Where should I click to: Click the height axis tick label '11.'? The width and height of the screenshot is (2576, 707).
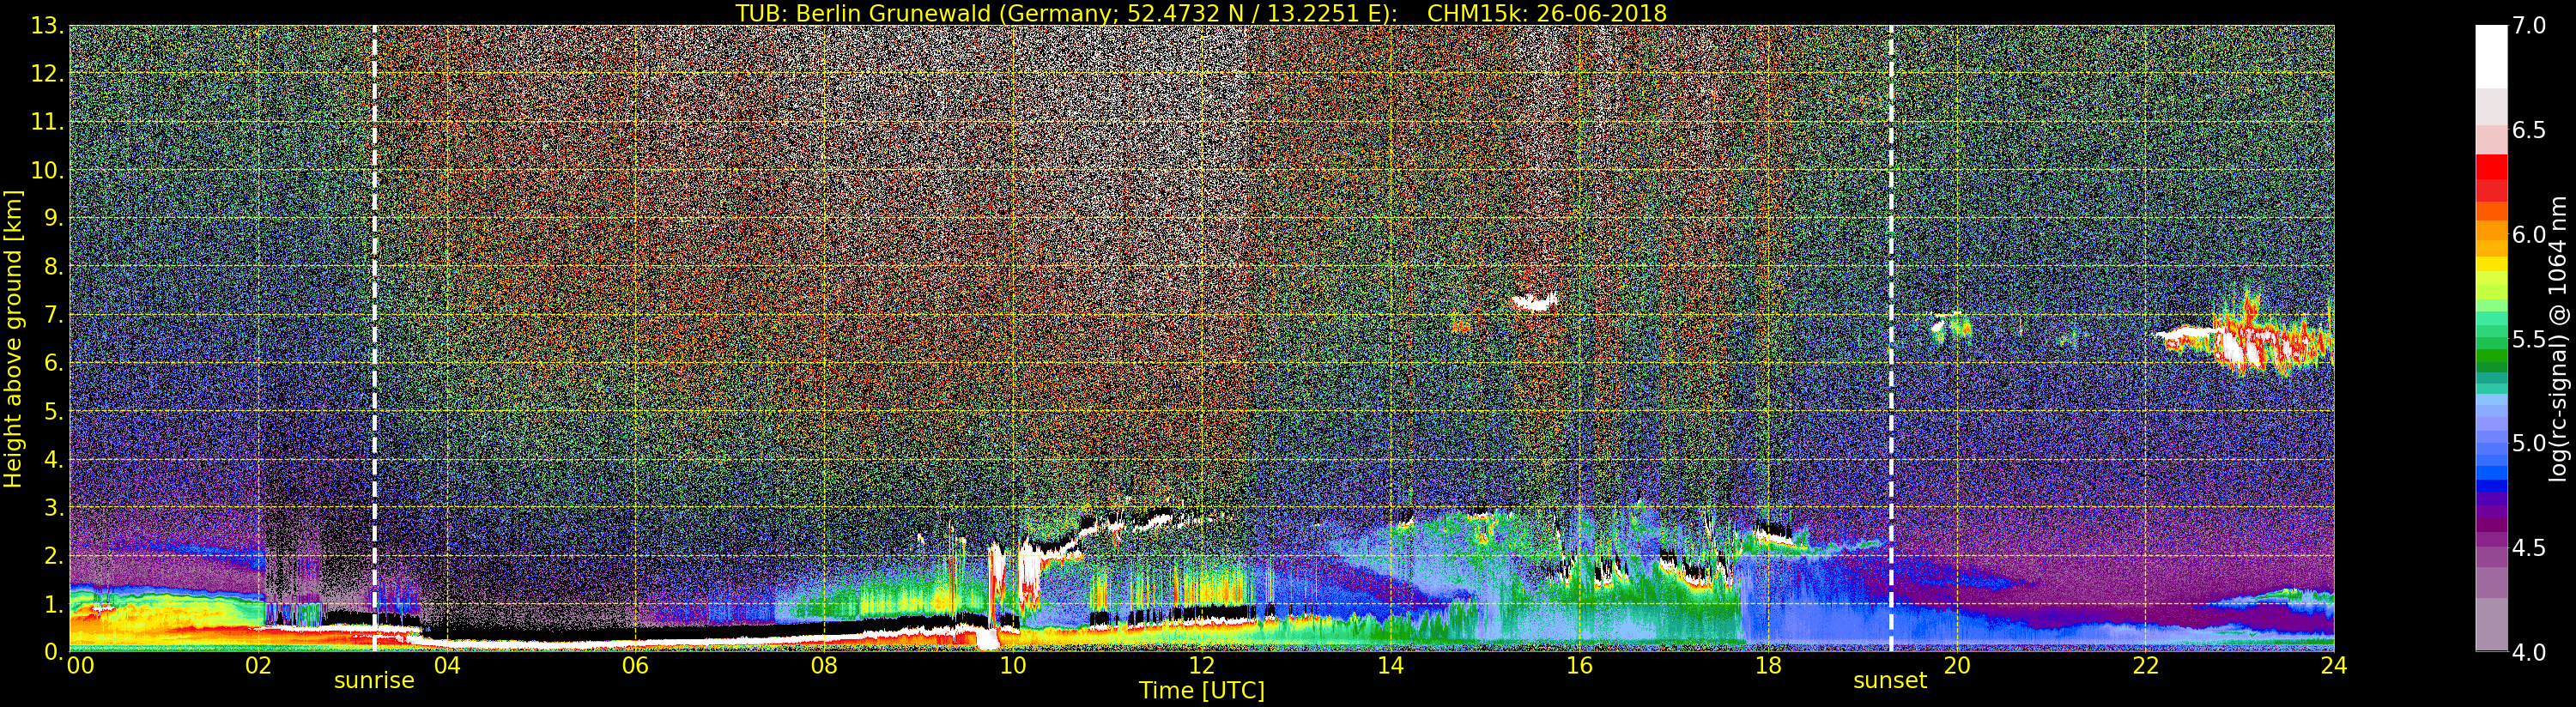coord(46,122)
